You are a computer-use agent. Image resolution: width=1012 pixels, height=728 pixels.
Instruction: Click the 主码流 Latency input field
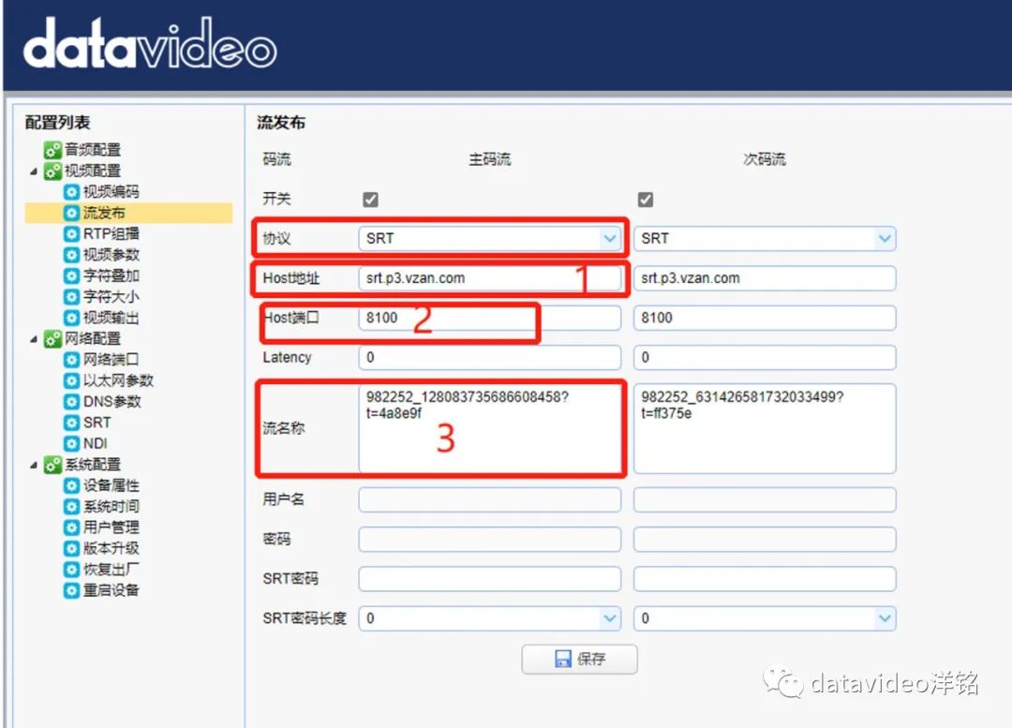coord(488,358)
